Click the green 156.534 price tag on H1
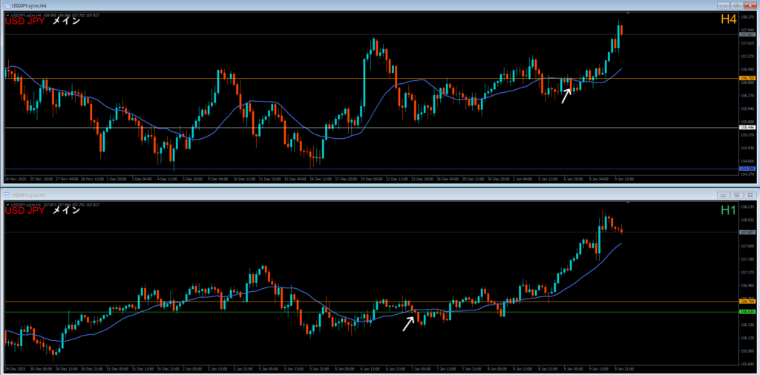Screen dimensions: 760x375 746,312
